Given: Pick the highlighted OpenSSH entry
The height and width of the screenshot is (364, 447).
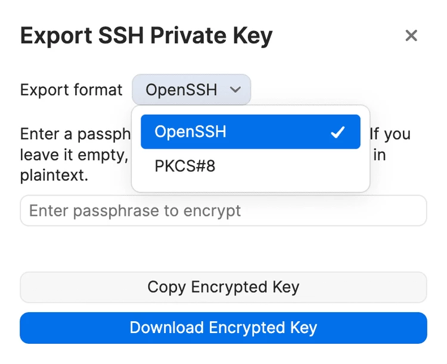Looking at the screenshot, I should (250, 132).
